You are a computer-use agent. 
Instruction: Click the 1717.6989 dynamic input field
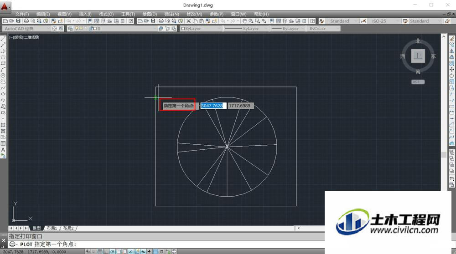(x=240, y=106)
